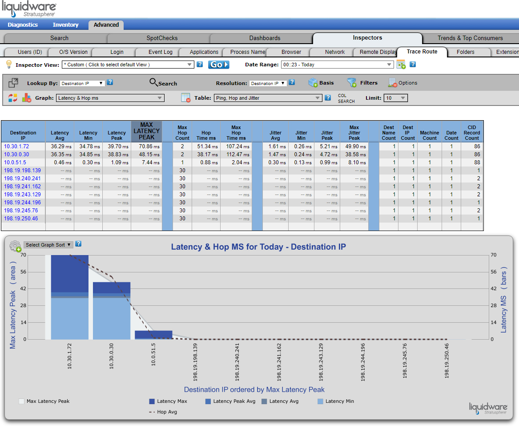Image resolution: width=519 pixels, height=426 pixels.
Task: Open the Date Range dropdown
Action: tap(337, 65)
